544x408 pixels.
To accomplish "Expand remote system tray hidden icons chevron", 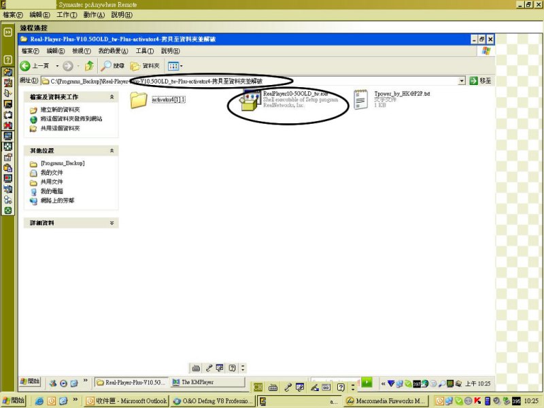I will click(383, 384).
